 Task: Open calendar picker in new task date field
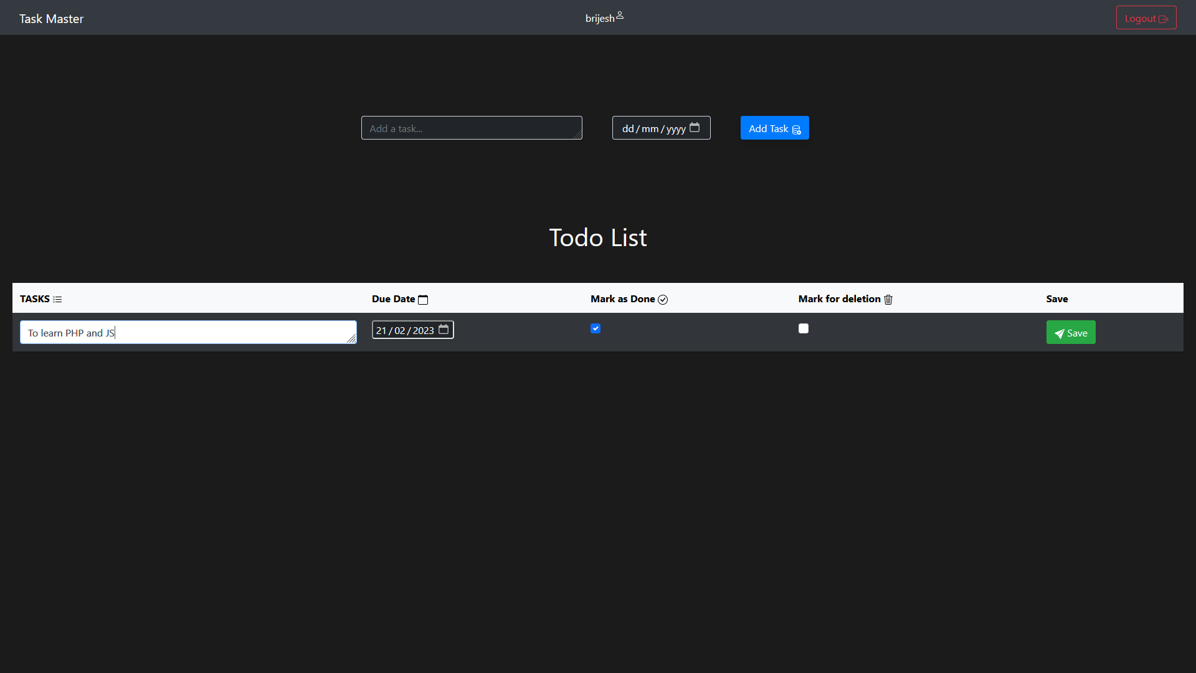pos(695,128)
